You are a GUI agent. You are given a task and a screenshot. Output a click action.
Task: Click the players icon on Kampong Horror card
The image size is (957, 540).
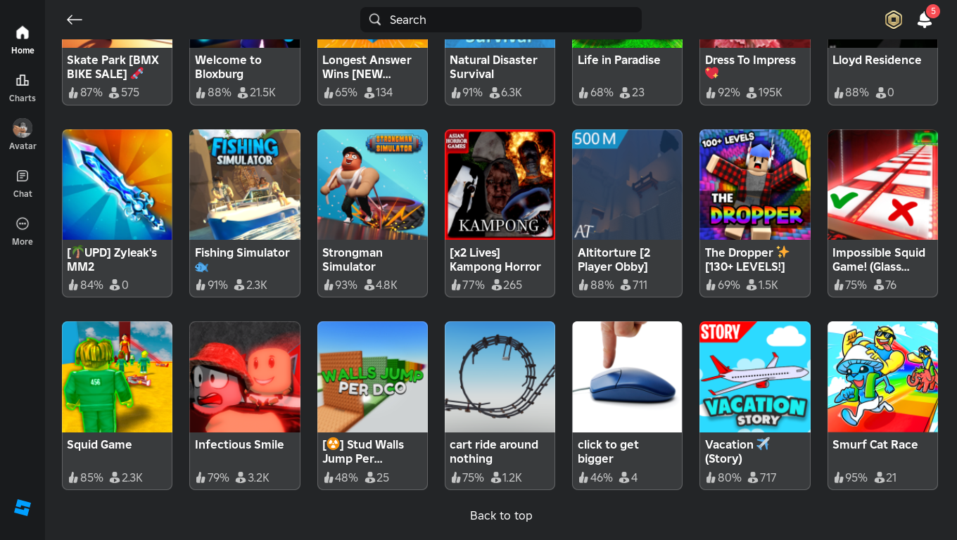[x=497, y=285]
